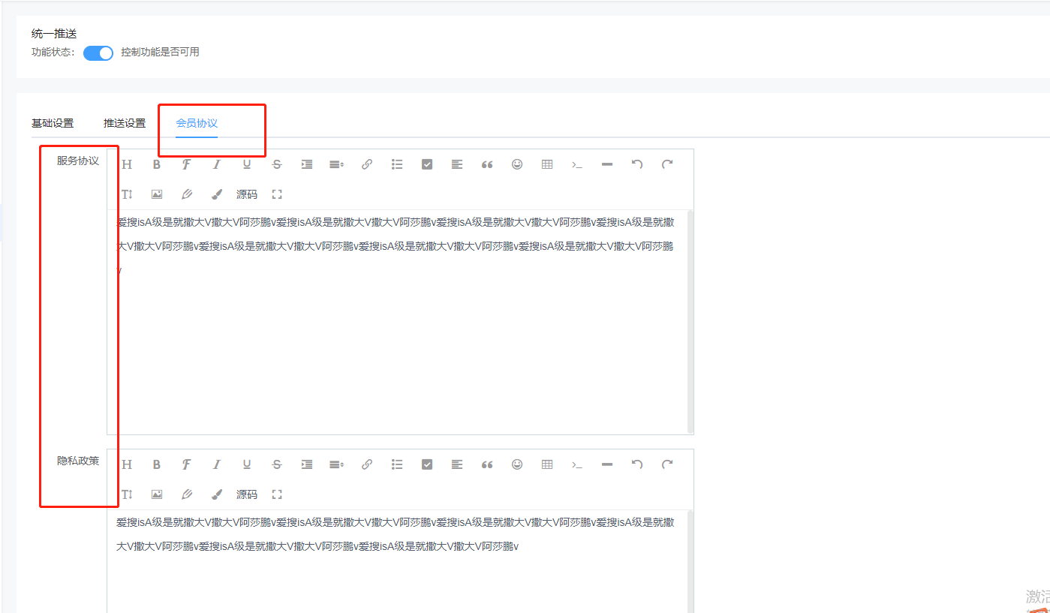Switch to the 推送设置 tab

pyautogui.click(x=125, y=123)
